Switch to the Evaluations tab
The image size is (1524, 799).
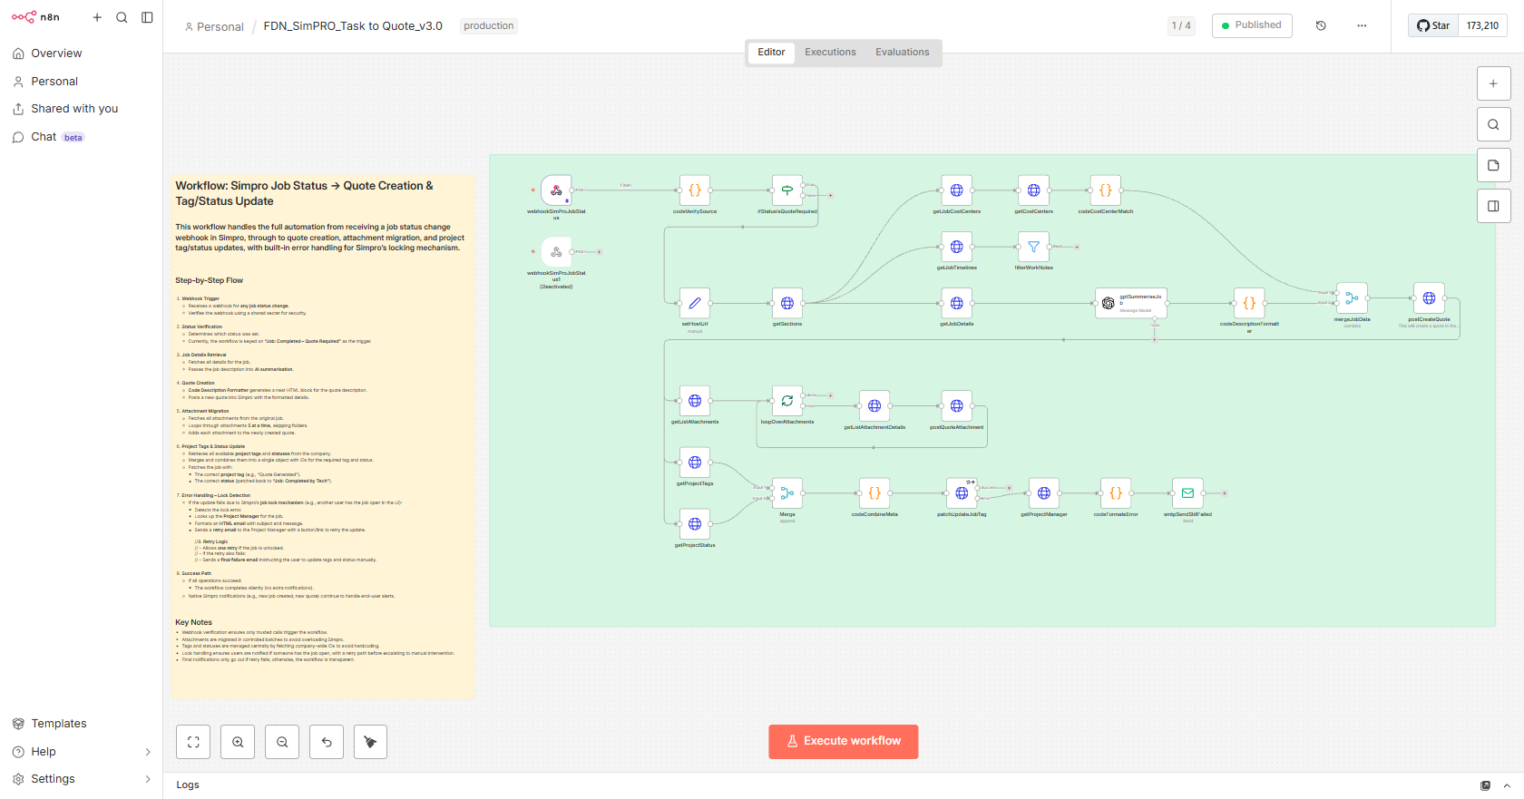(902, 53)
